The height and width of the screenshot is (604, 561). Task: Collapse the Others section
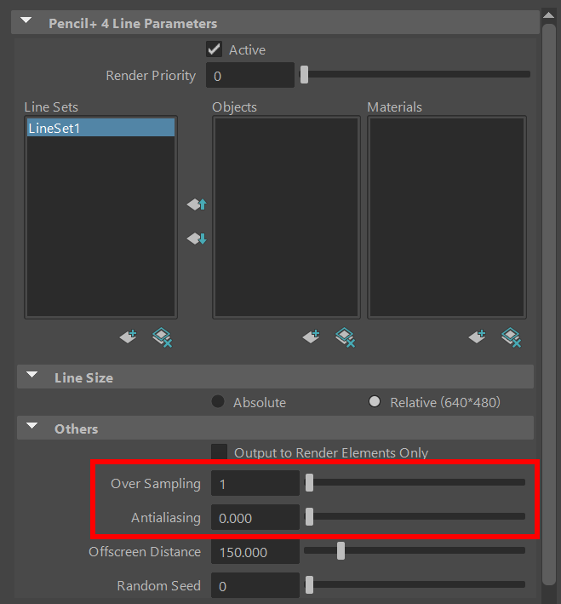coord(32,429)
